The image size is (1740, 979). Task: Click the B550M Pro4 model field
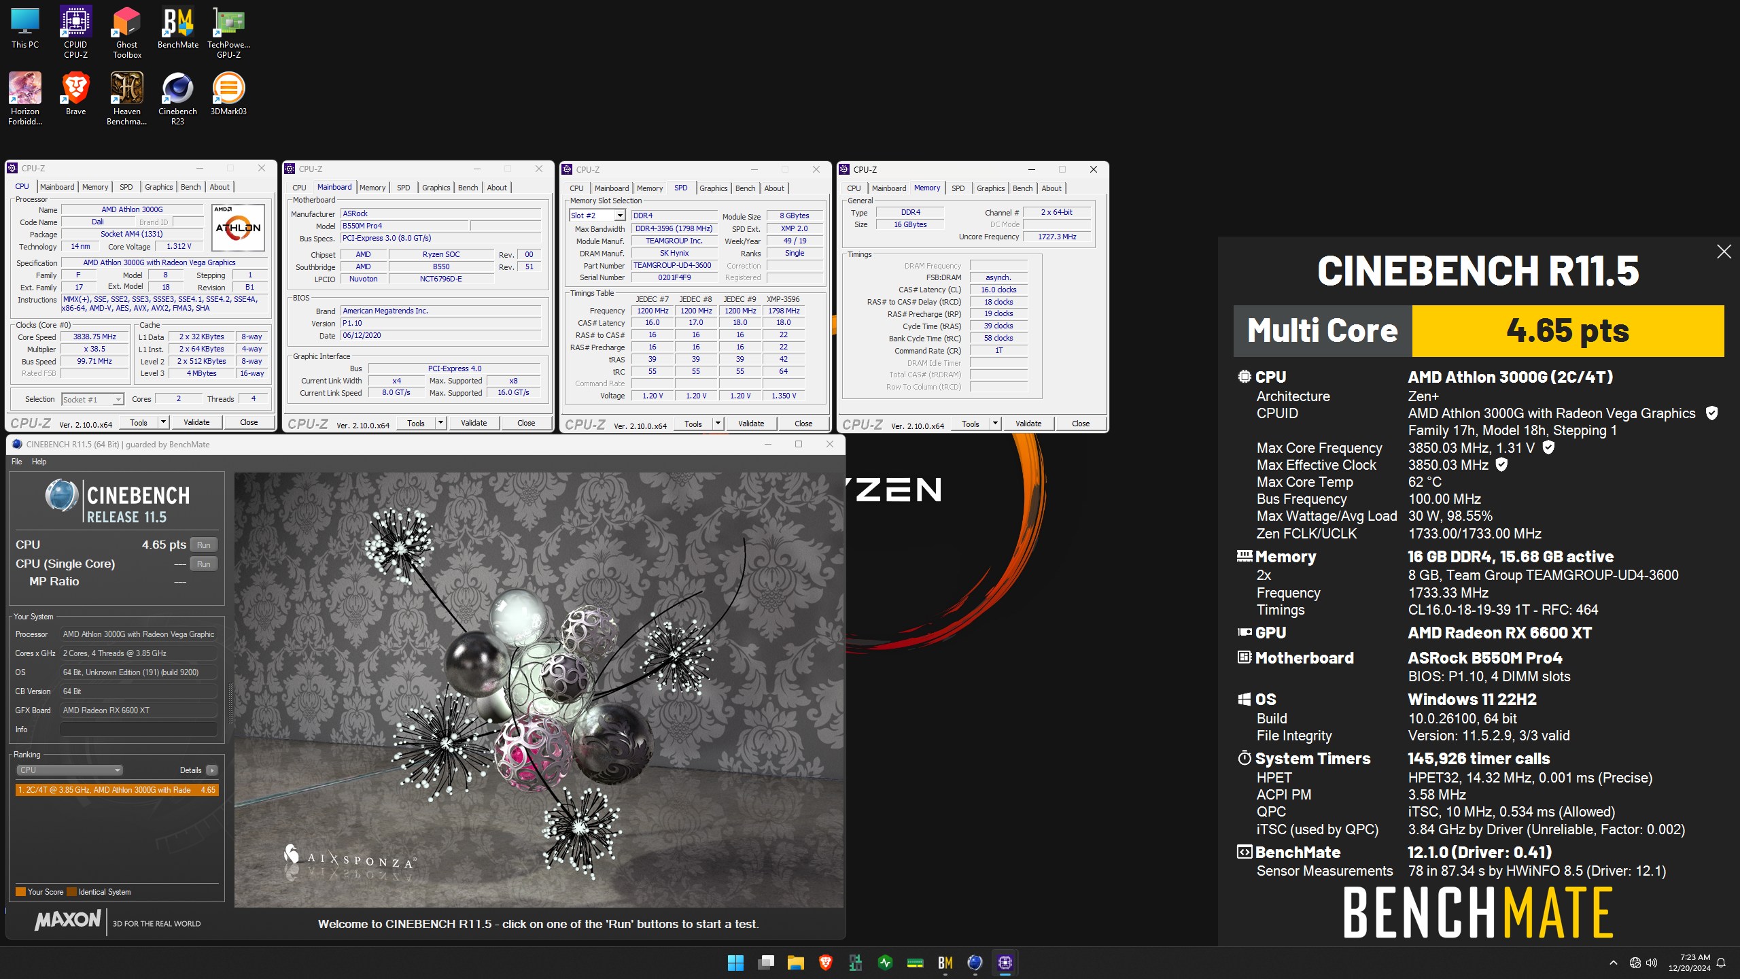point(404,226)
